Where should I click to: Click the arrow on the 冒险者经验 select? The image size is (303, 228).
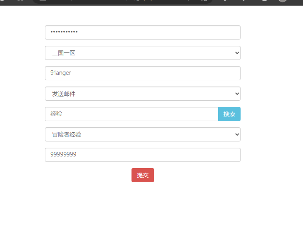pyautogui.click(x=237, y=134)
